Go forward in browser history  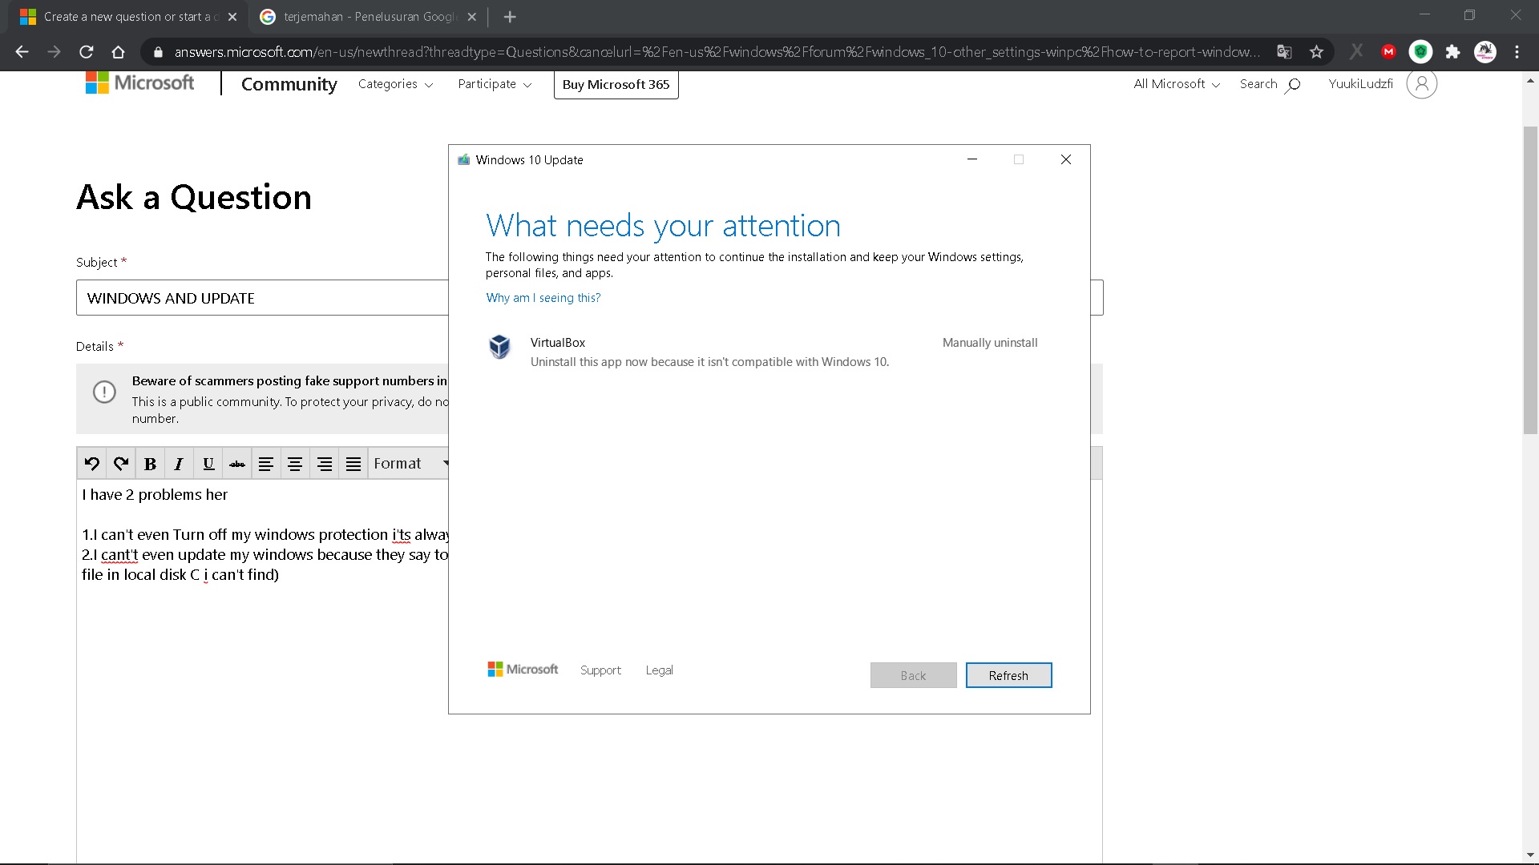[x=55, y=52]
